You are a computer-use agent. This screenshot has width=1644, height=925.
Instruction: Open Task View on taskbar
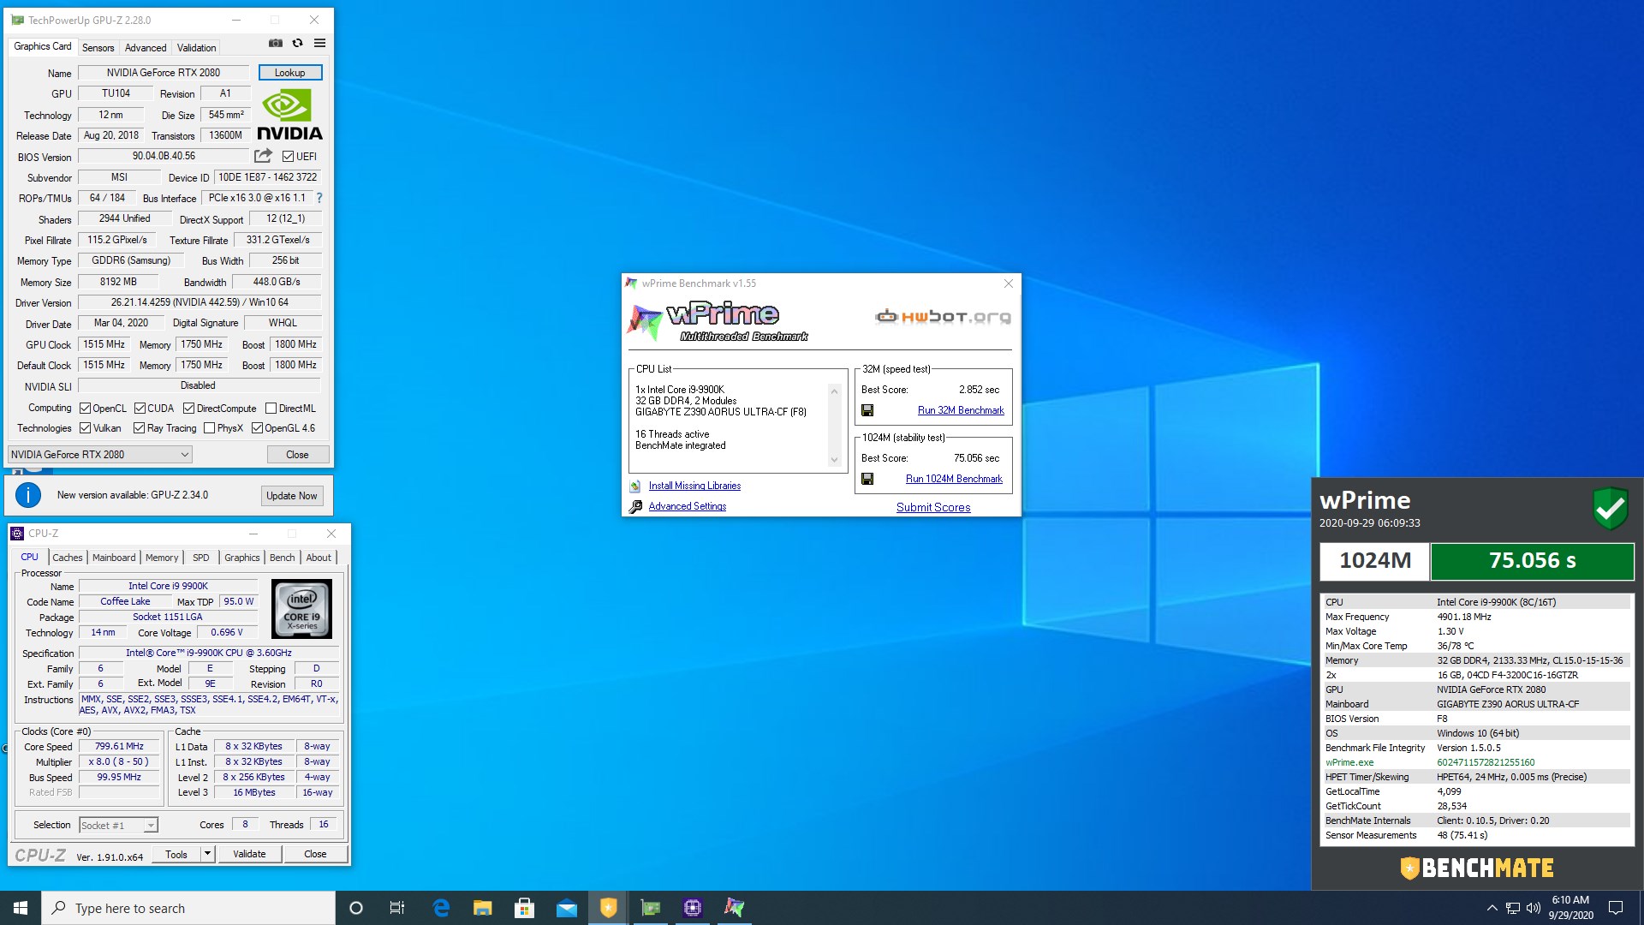point(397,908)
